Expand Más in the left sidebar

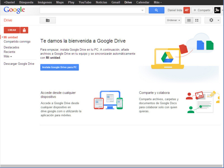pyautogui.click(x=8, y=57)
